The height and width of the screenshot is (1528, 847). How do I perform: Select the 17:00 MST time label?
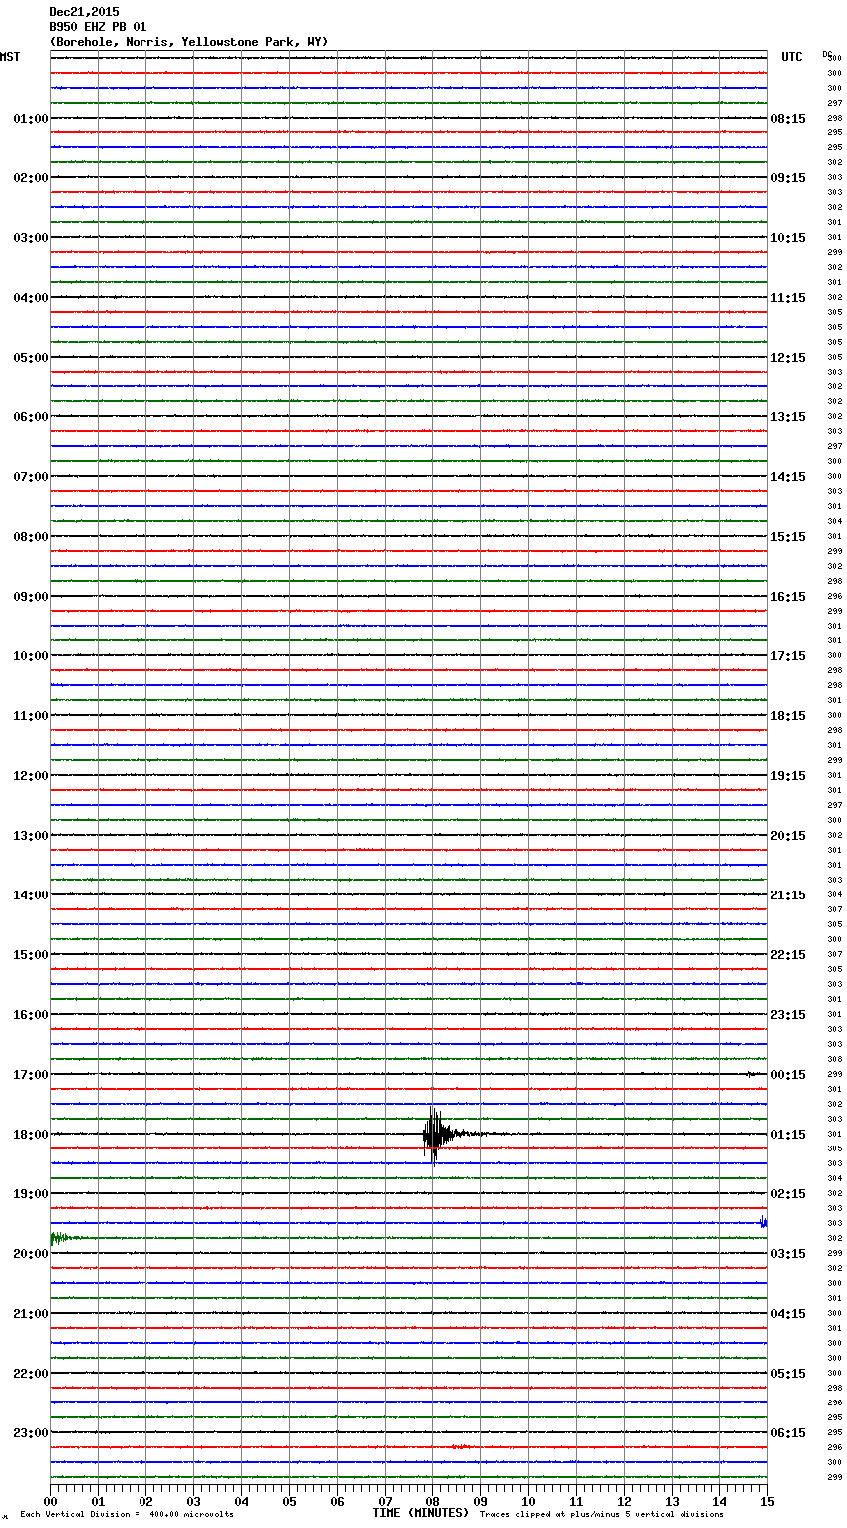click(31, 1075)
